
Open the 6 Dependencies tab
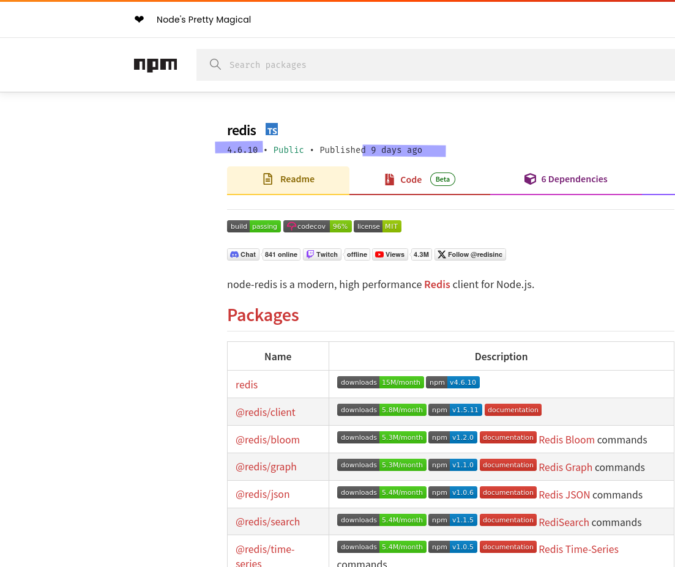565,179
